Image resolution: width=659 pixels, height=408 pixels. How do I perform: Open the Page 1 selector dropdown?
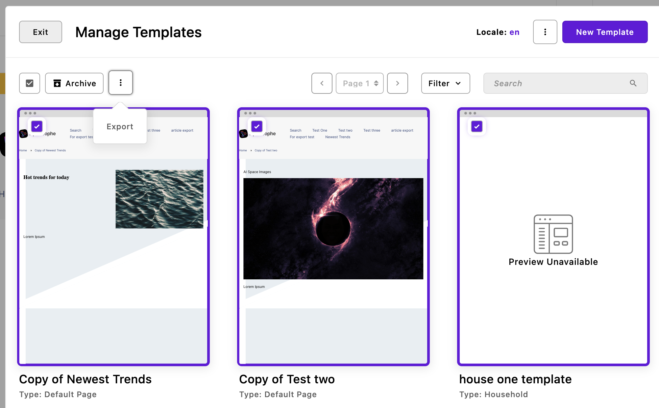(359, 83)
